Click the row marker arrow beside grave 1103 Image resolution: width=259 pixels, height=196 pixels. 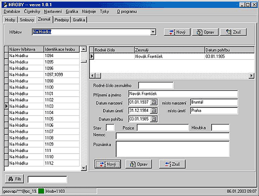pos(6,106)
